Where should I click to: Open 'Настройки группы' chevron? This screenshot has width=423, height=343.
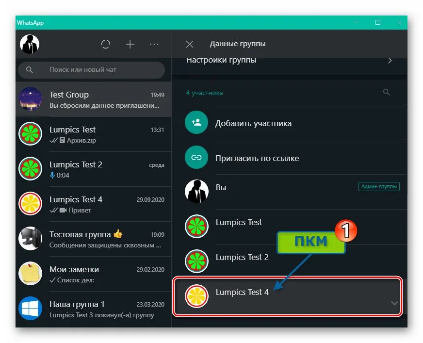coord(390,61)
